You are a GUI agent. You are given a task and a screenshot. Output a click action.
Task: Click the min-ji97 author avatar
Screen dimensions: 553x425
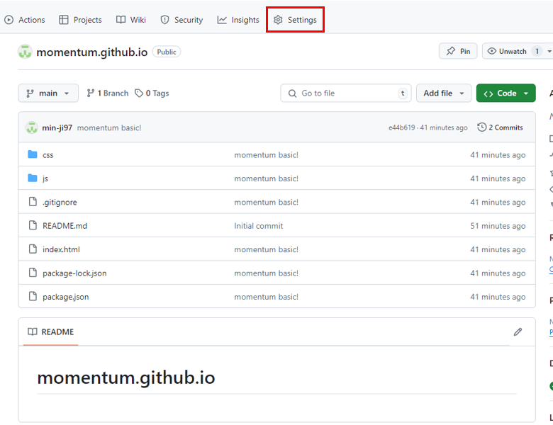click(x=32, y=127)
